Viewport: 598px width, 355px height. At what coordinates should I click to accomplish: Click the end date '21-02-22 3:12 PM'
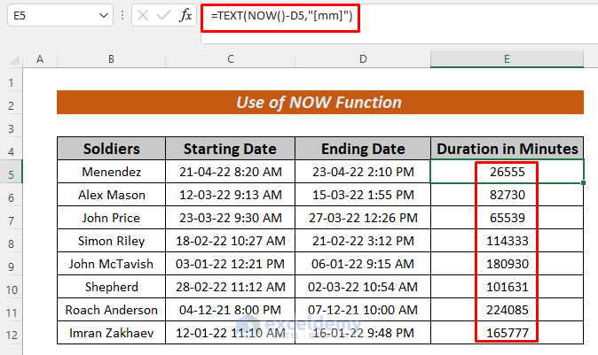tap(363, 241)
